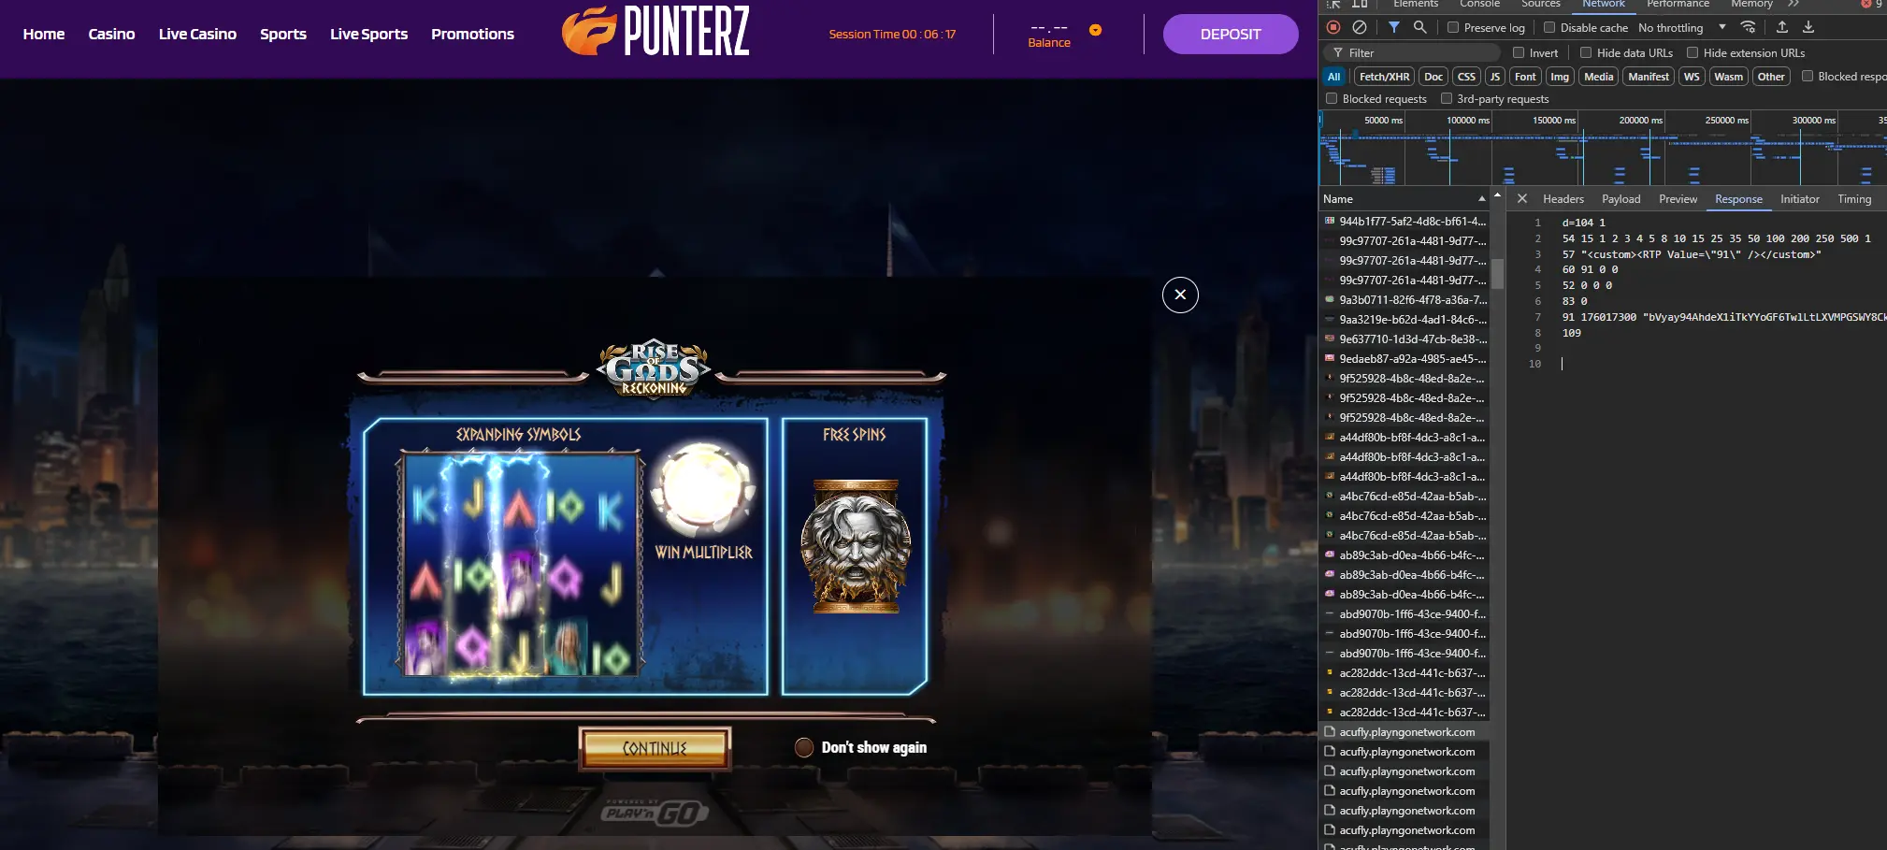Screen dimensions: 1887x850
Task: Close the Rise of Gods intro popup
Action: click(x=1180, y=295)
